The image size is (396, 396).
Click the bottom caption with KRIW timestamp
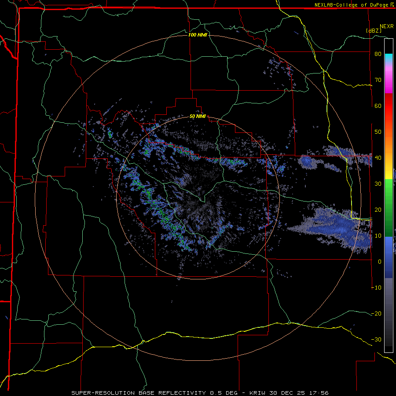[200, 393]
